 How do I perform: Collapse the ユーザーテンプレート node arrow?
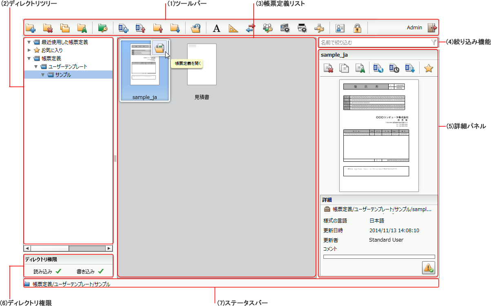(36, 66)
